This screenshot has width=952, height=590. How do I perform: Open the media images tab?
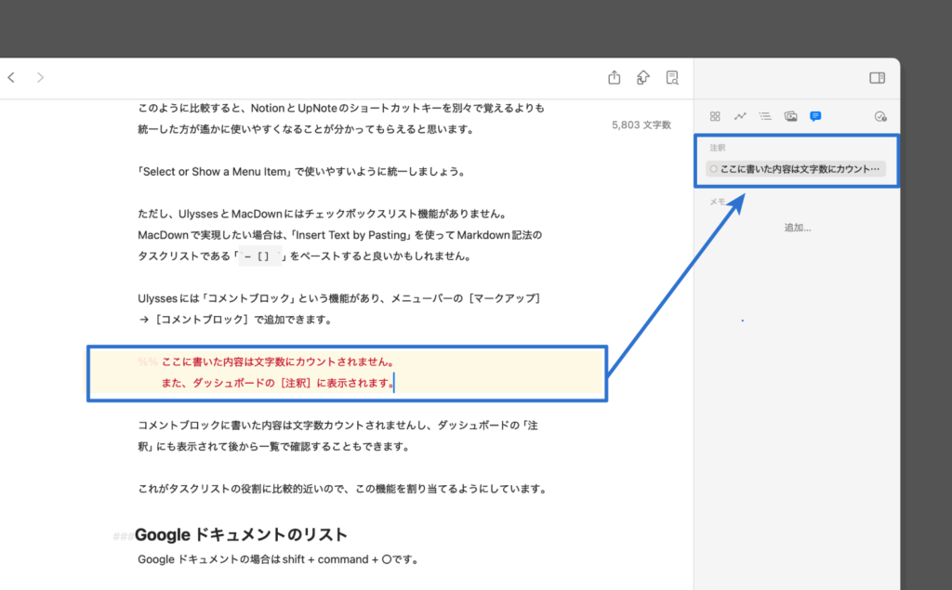tap(790, 116)
